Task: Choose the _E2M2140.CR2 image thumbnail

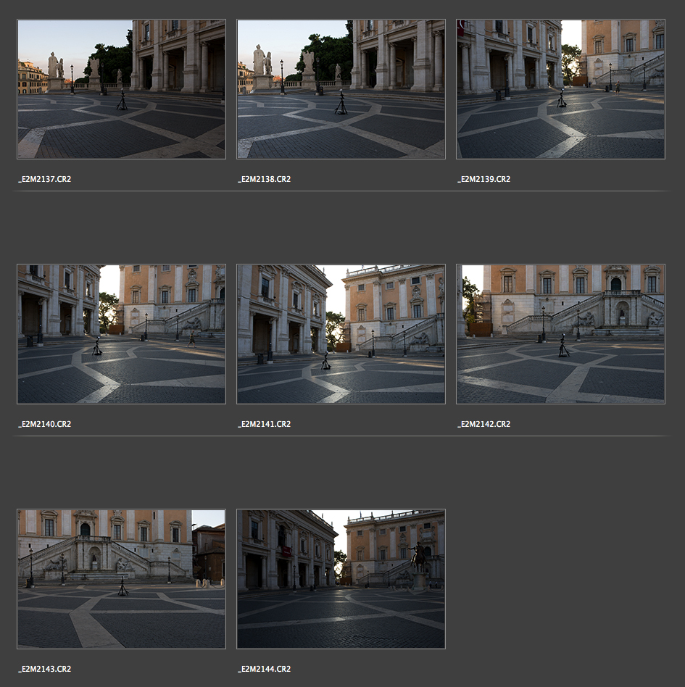Action: point(121,334)
